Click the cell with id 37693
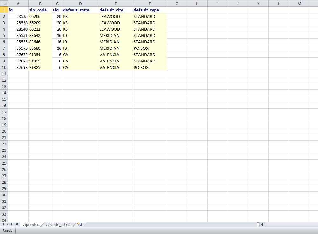This screenshot has width=318, height=234. pyautogui.click(x=18, y=67)
